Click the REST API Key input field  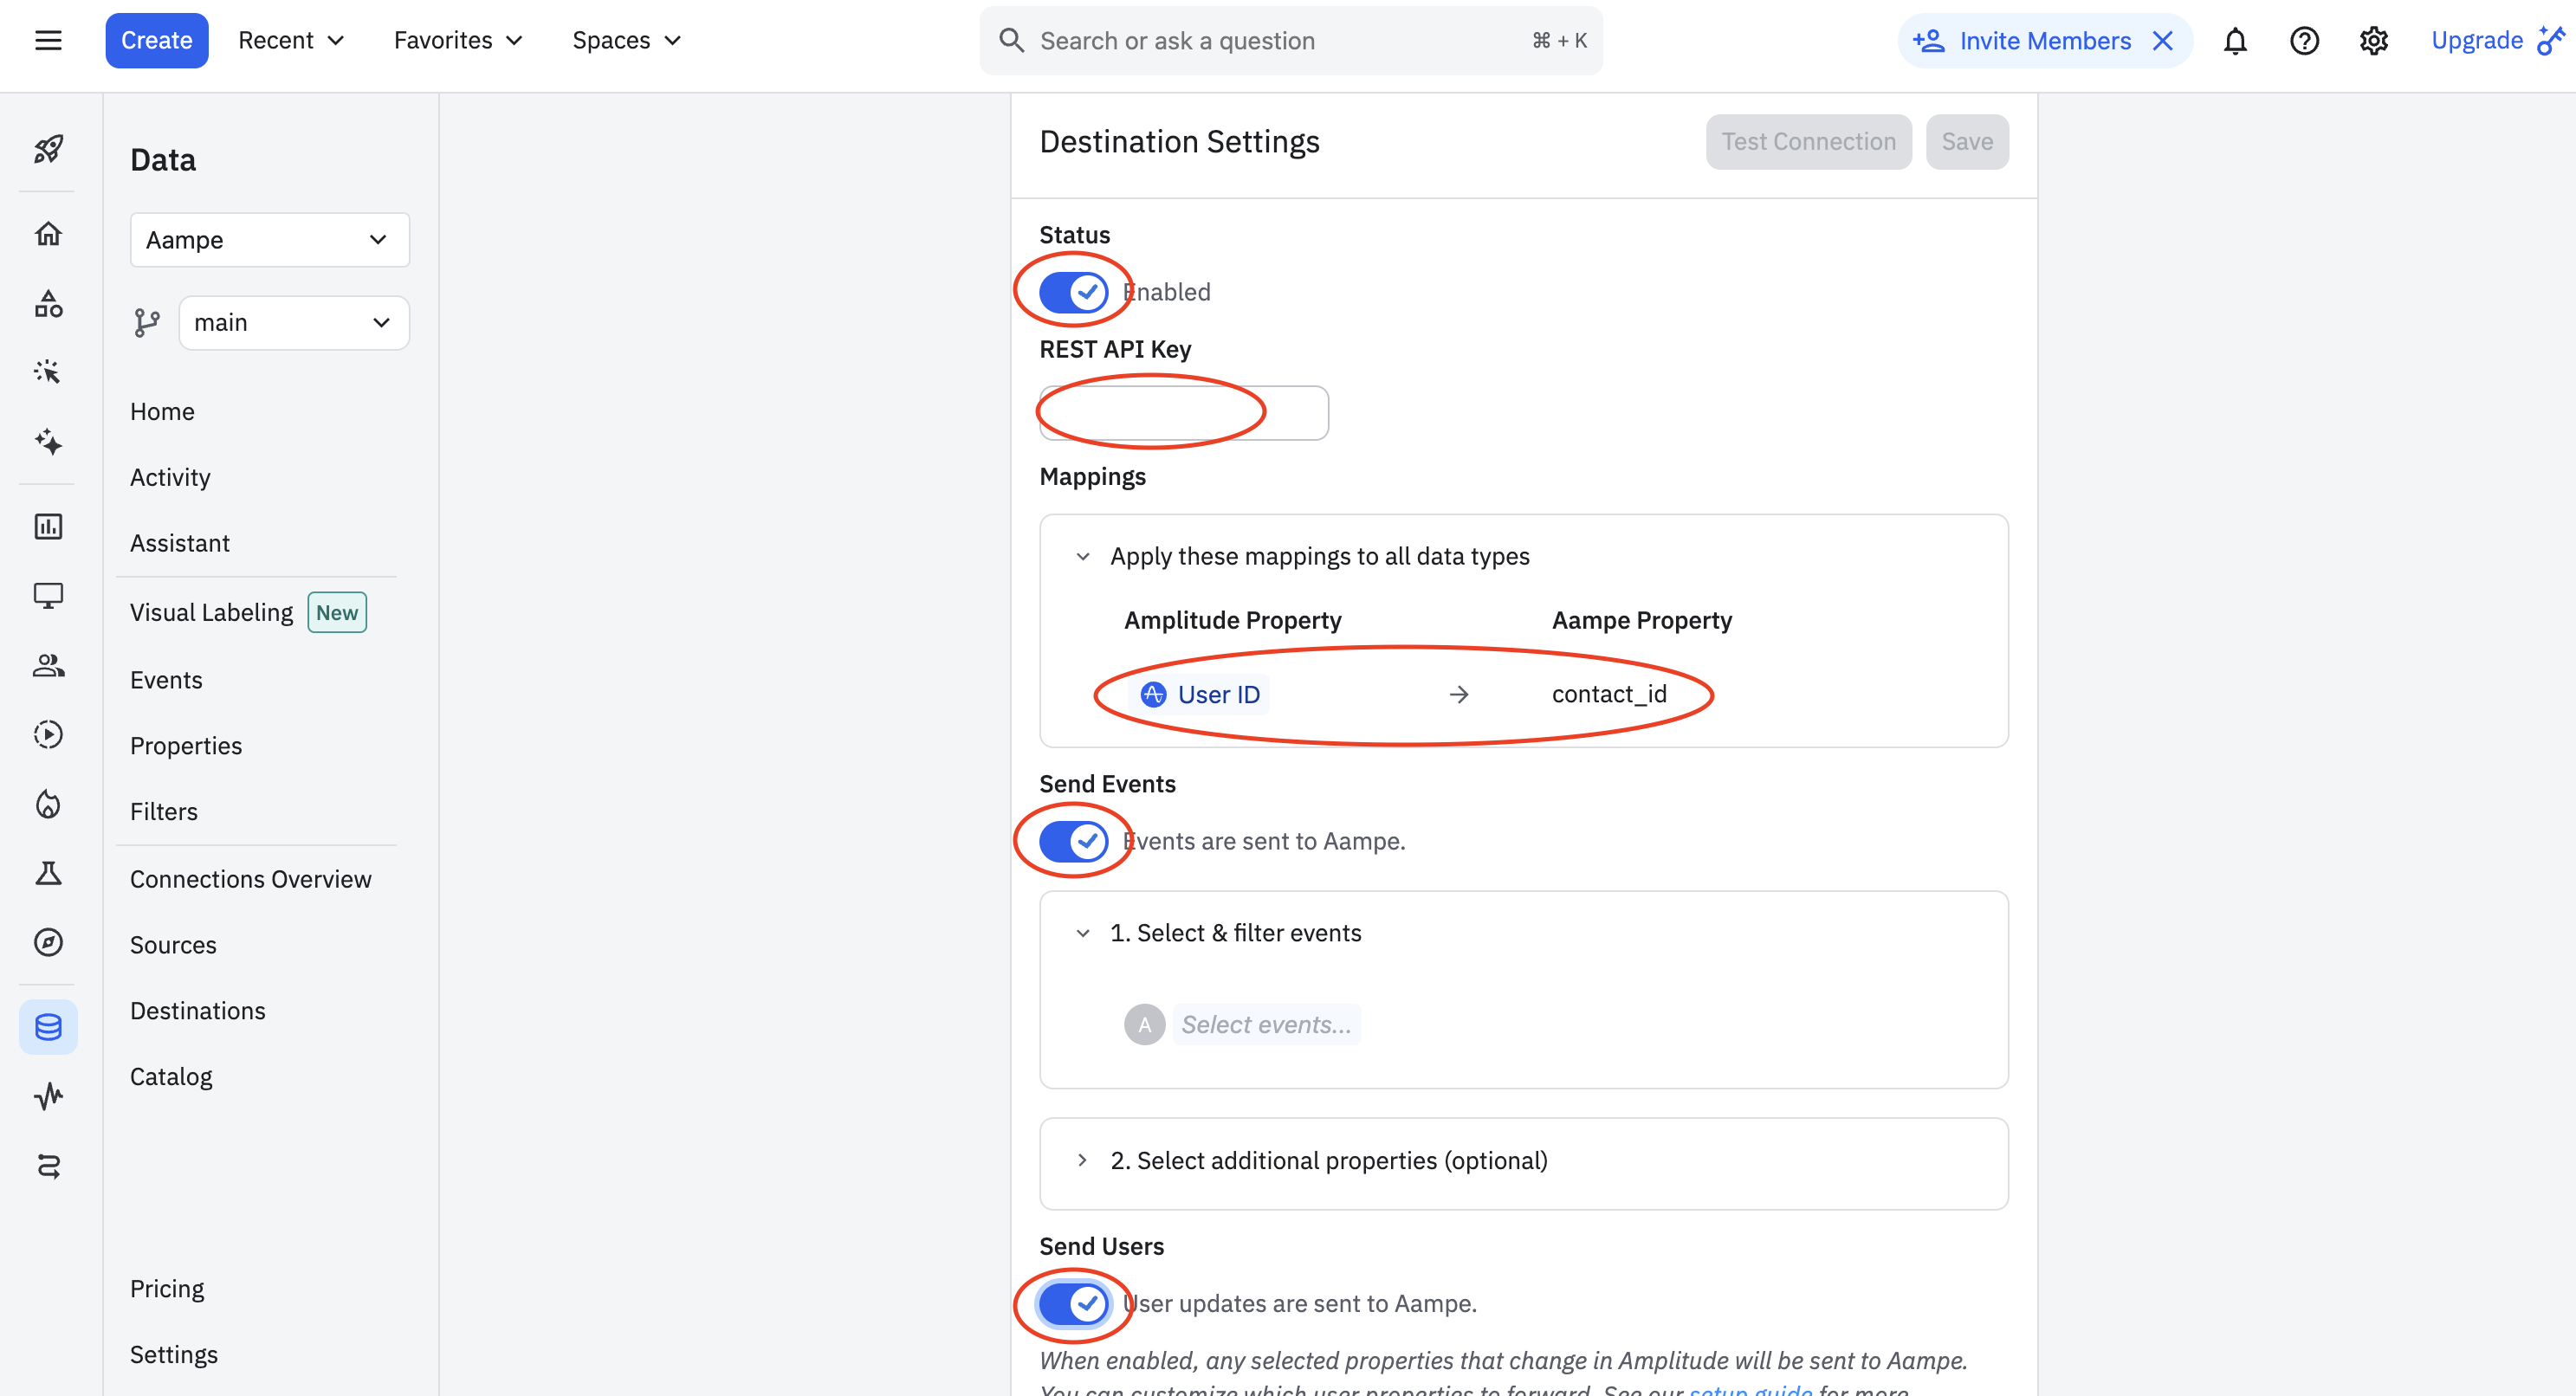pos(1183,413)
